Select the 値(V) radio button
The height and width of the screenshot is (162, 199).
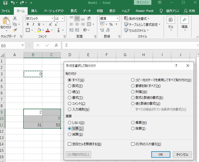(x=69, y=92)
